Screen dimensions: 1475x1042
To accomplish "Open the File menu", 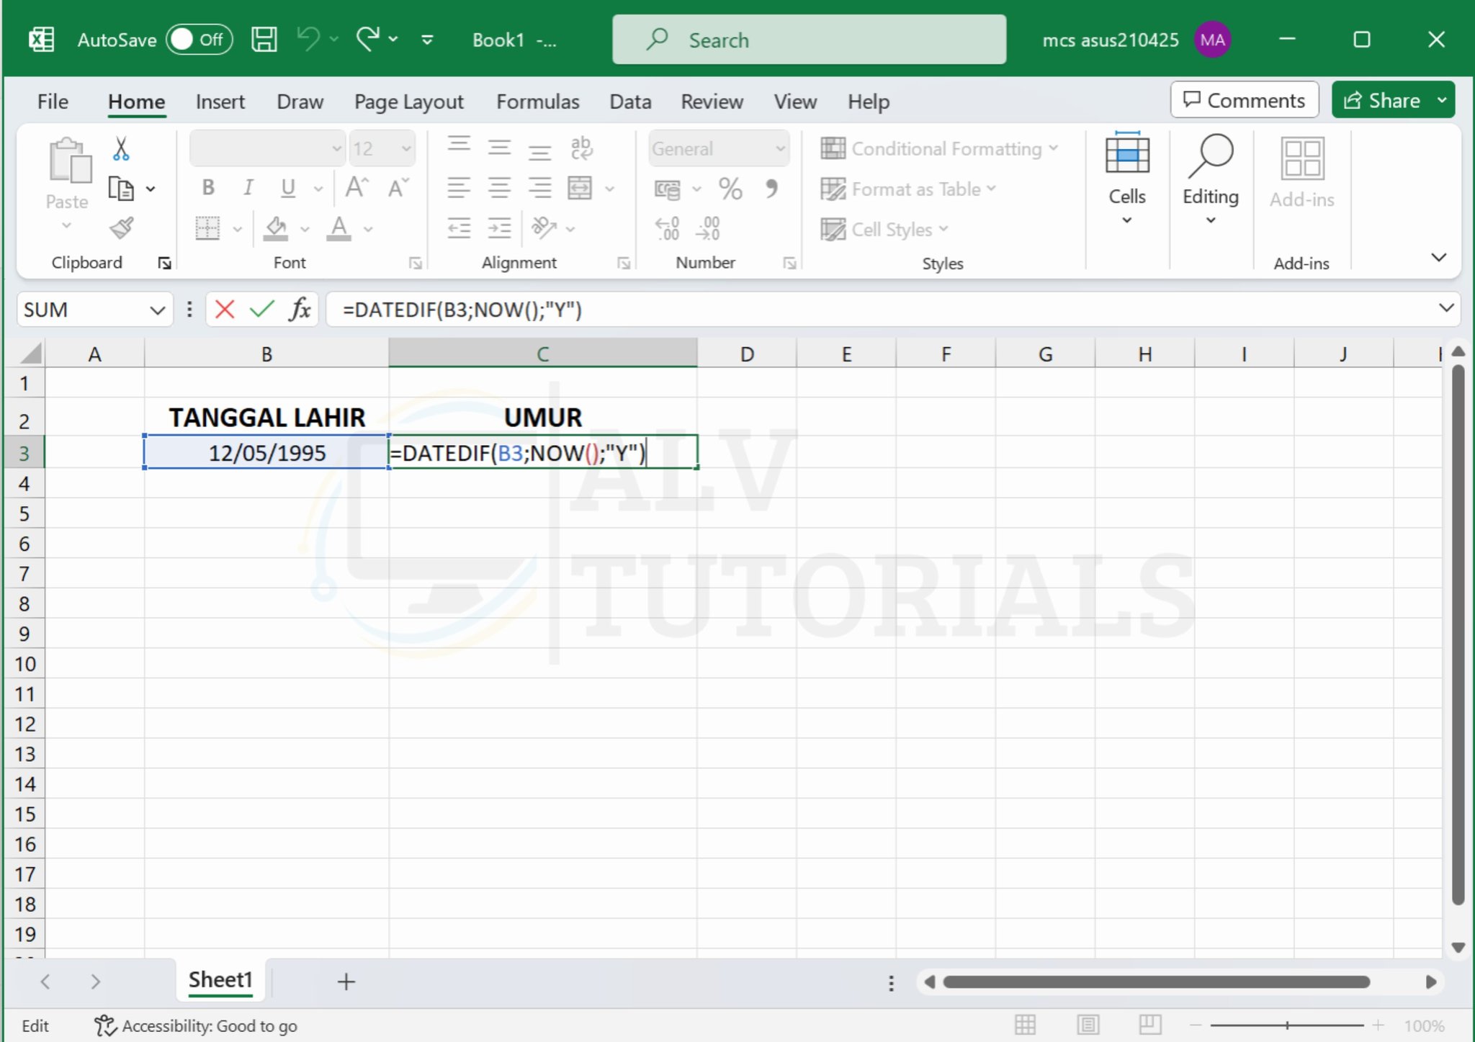I will click(53, 102).
